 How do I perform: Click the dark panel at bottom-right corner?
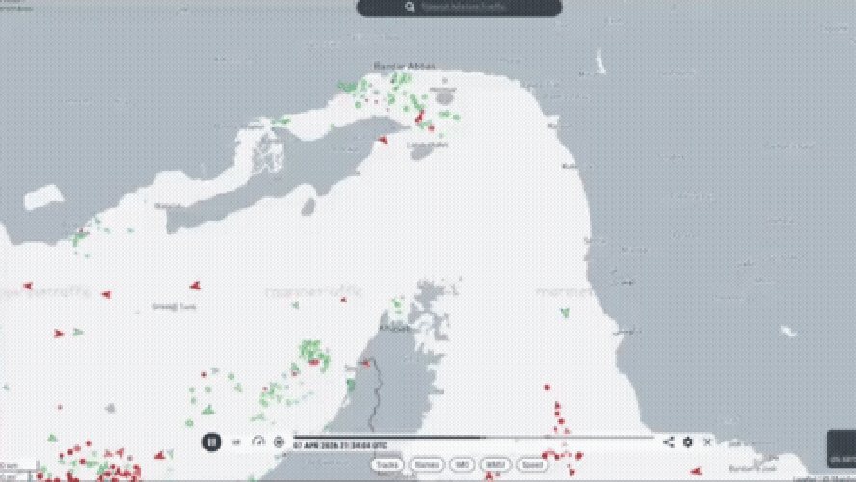coord(841,449)
